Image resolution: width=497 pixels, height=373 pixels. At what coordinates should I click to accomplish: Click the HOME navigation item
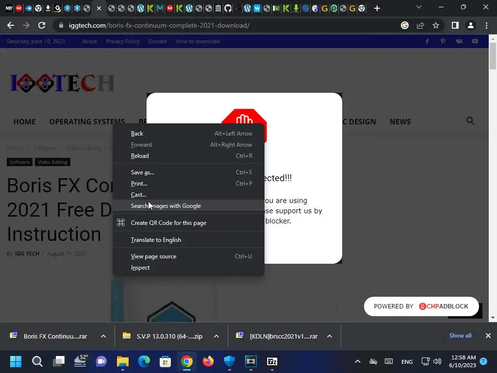point(24,122)
